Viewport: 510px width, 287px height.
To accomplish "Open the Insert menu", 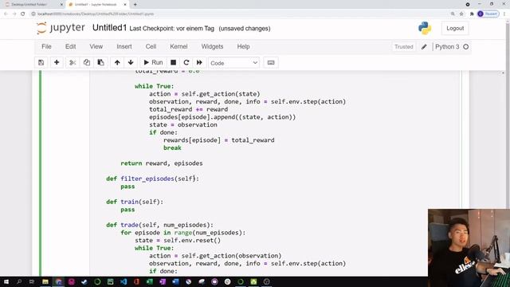I will [124, 46].
